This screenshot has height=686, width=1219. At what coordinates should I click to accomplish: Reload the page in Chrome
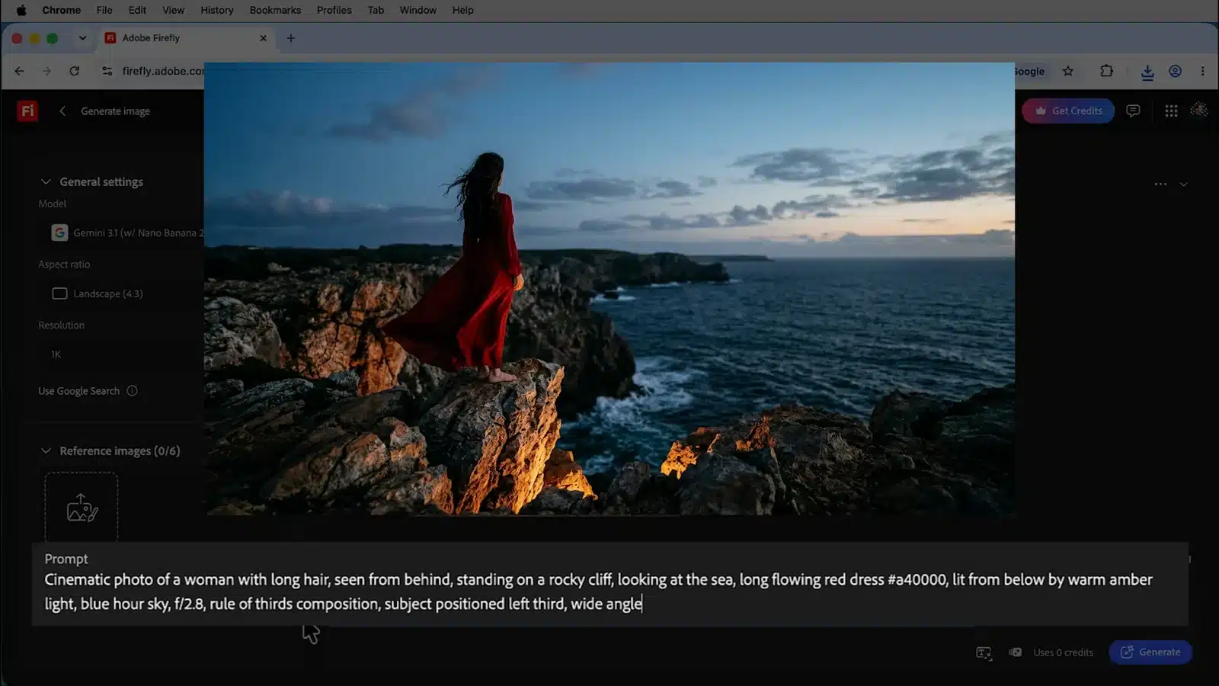point(74,71)
